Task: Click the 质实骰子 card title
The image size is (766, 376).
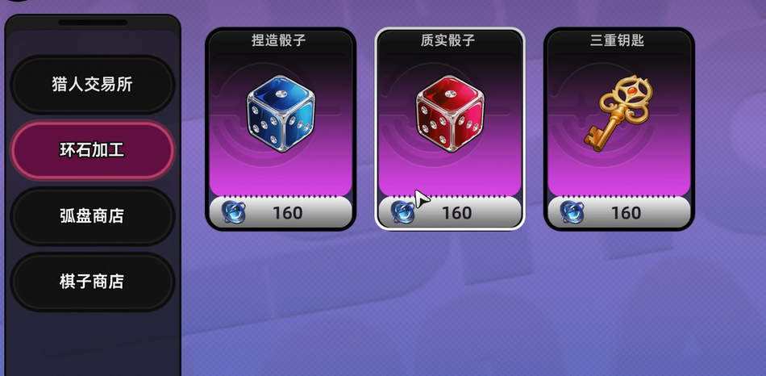Action: pyautogui.click(x=448, y=40)
